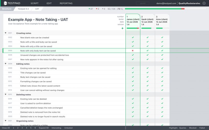Screen dimensions: 209x130
Task: Click Sarah's pass tick for 'New blank note can be created'
Action: [147, 37]
